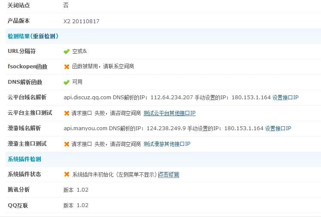Select the fsockopen函数 label
321x217 pixels.
click(27, 67)
